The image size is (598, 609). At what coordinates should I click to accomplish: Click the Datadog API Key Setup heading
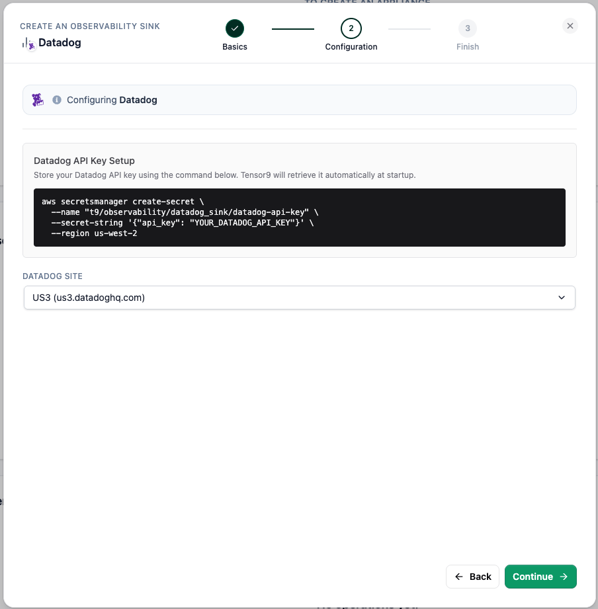(x=84, y=161)
